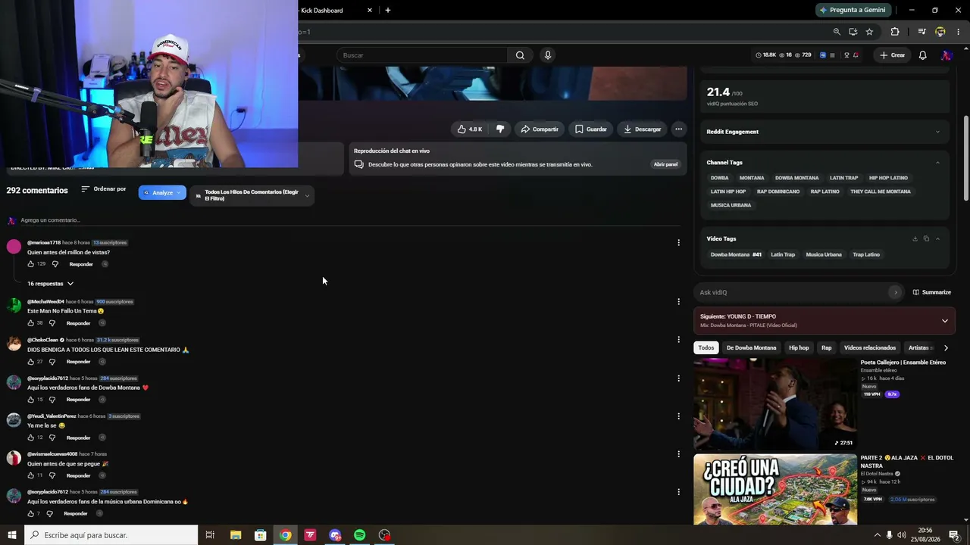The image size is (970, 545).
Task: Open options menu for @marioaa1718 comment
Action: pyautogui.click(x=678, y=242)
